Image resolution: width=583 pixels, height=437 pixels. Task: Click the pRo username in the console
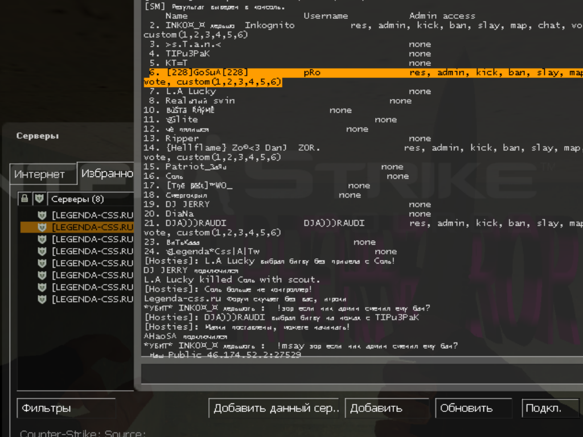pos(312,72)
